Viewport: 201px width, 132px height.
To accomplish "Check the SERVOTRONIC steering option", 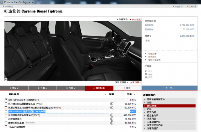I will coord(6,111).
